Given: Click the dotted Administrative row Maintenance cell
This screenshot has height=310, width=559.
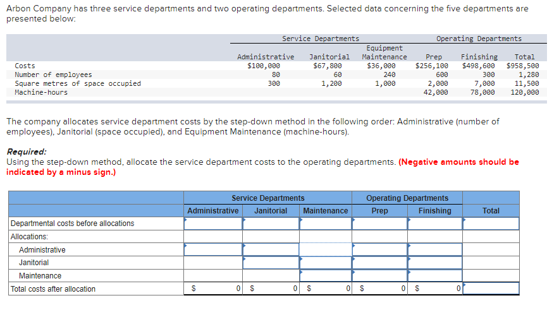Looking at the screenshot, I should 326,249.
